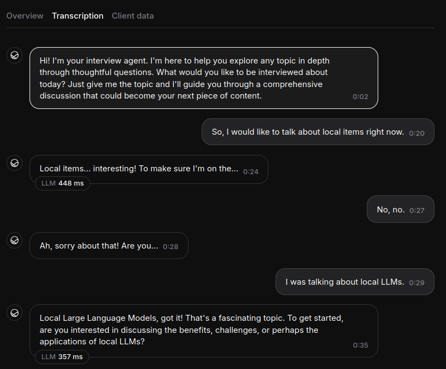Click the LLM 357 ms latency badge
Image resolution: width=446 pixels, height=369 pixels.
tap(62, 356)
